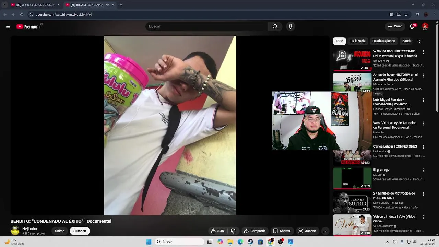This screenshot has width=439, height=247.
Task: Reload the page in the browser
Action: point(21,15)
